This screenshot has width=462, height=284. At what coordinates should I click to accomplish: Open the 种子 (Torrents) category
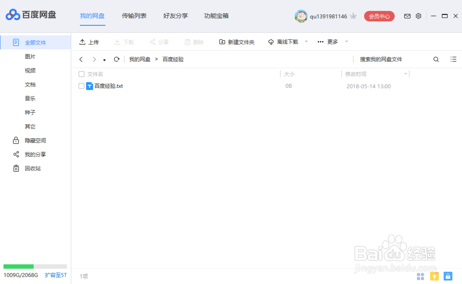click(30, 112)
